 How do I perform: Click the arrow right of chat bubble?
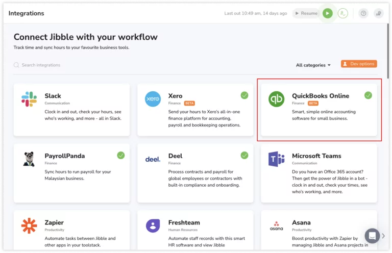[x=384, y=236]
